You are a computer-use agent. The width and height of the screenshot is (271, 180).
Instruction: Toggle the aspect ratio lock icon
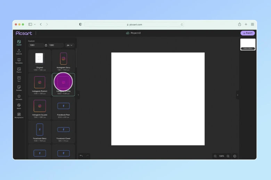tap(46, 45)
